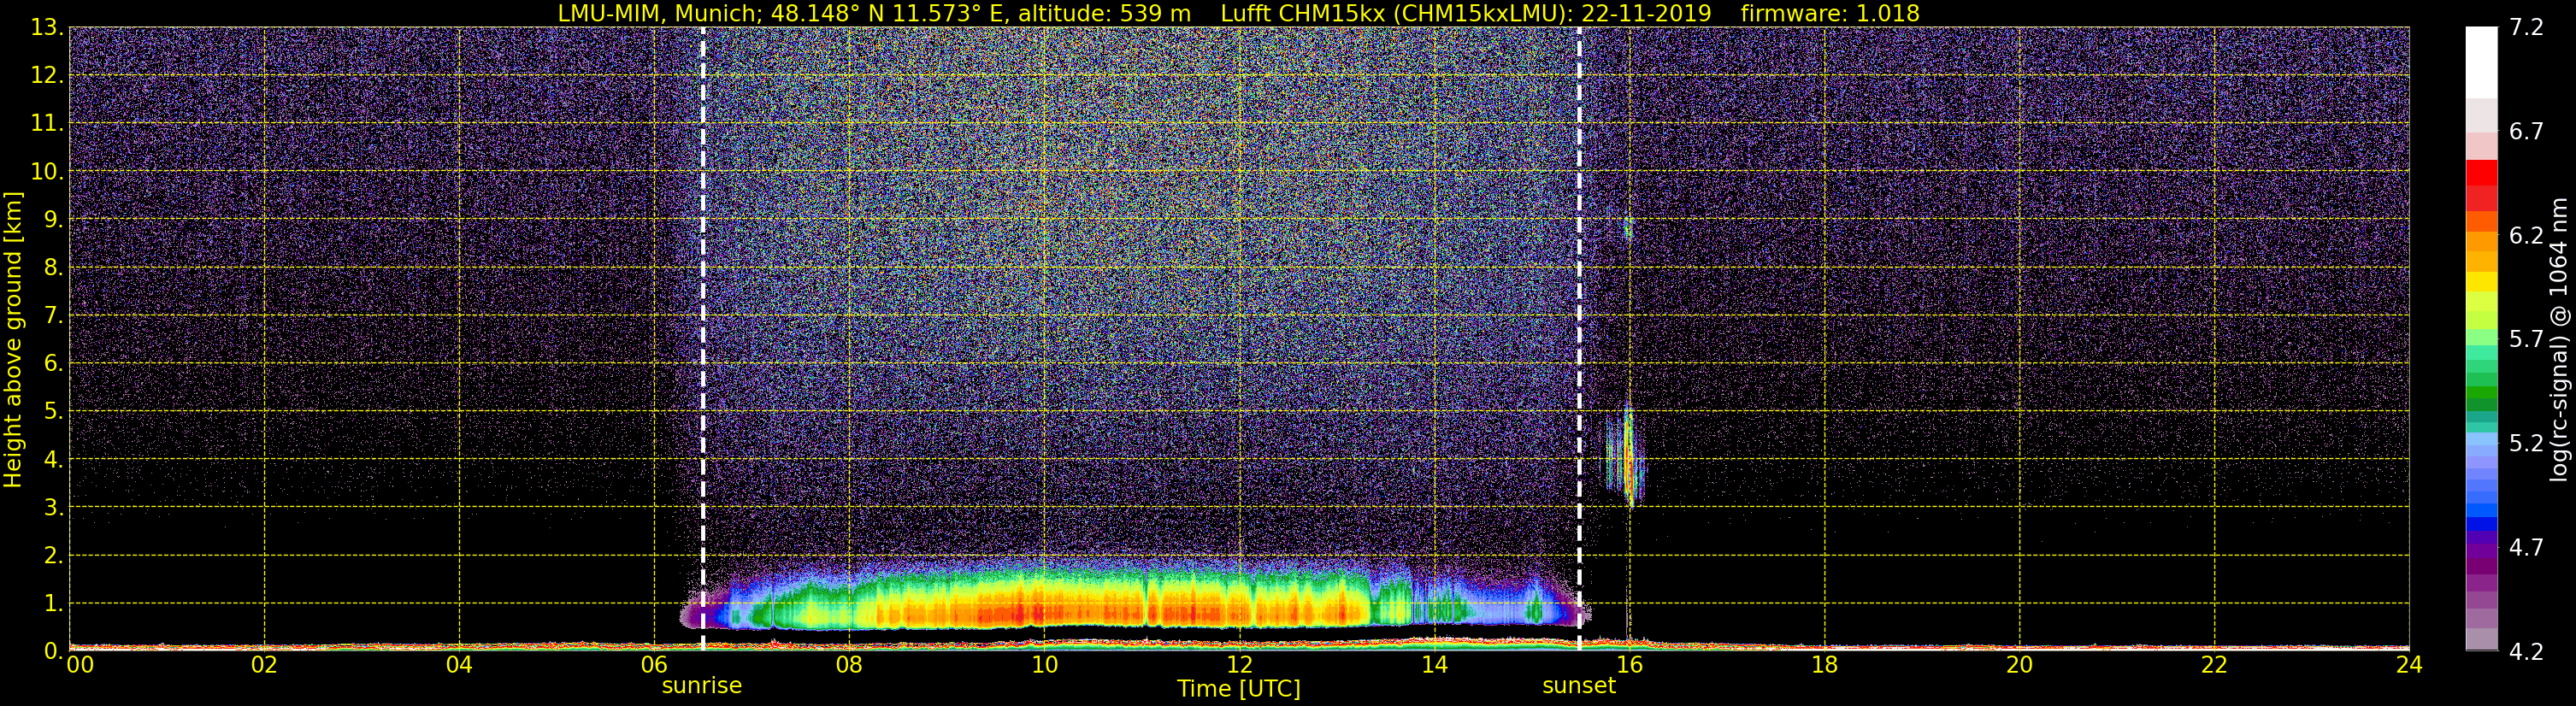Click the colorbar tick label '4.2'

point(2526,652)
